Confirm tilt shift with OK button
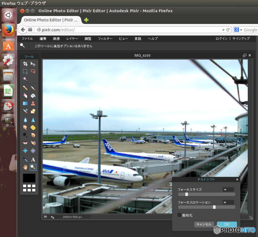Image resolution: width=258 pixels, height=237 pixels. click(227, 224)
